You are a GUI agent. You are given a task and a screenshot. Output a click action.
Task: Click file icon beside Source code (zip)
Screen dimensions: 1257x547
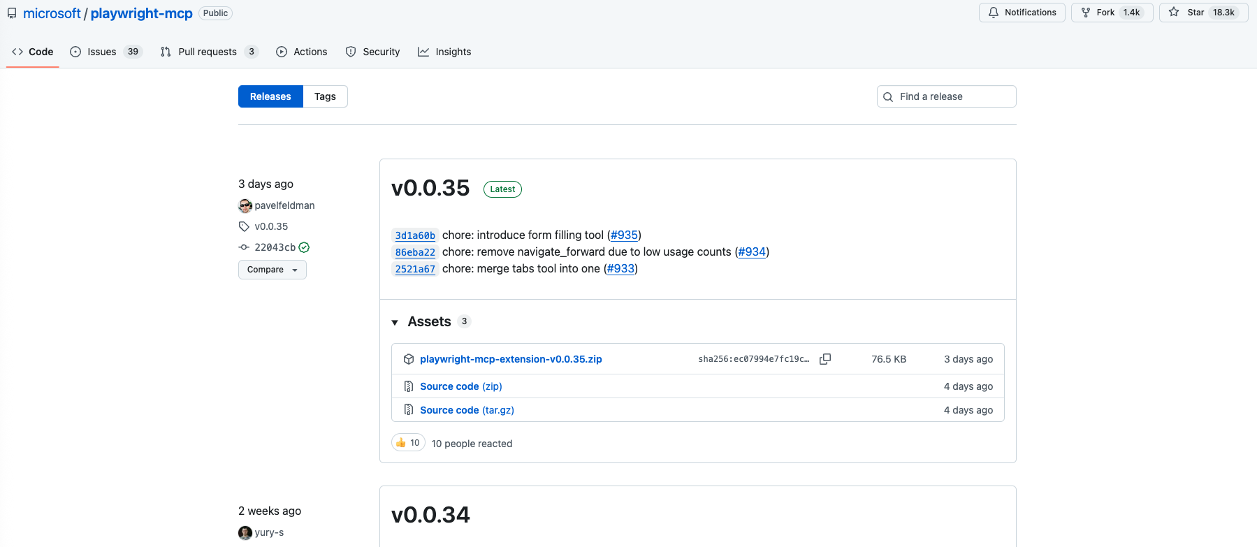(409, 386)
